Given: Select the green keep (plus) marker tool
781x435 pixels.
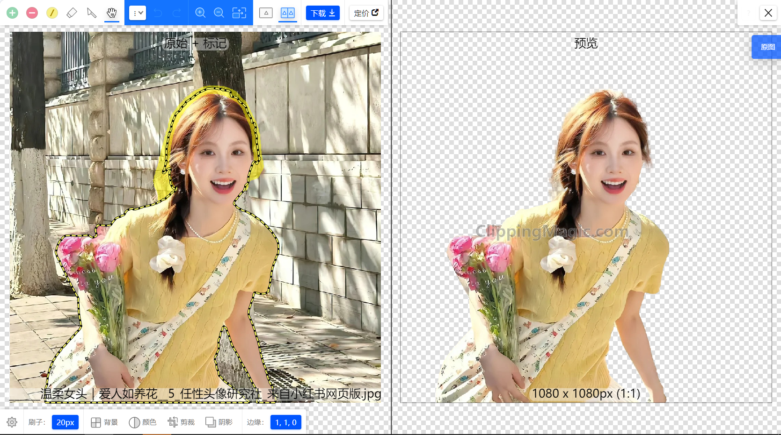Looking at the screenshot, I should 13,13.
